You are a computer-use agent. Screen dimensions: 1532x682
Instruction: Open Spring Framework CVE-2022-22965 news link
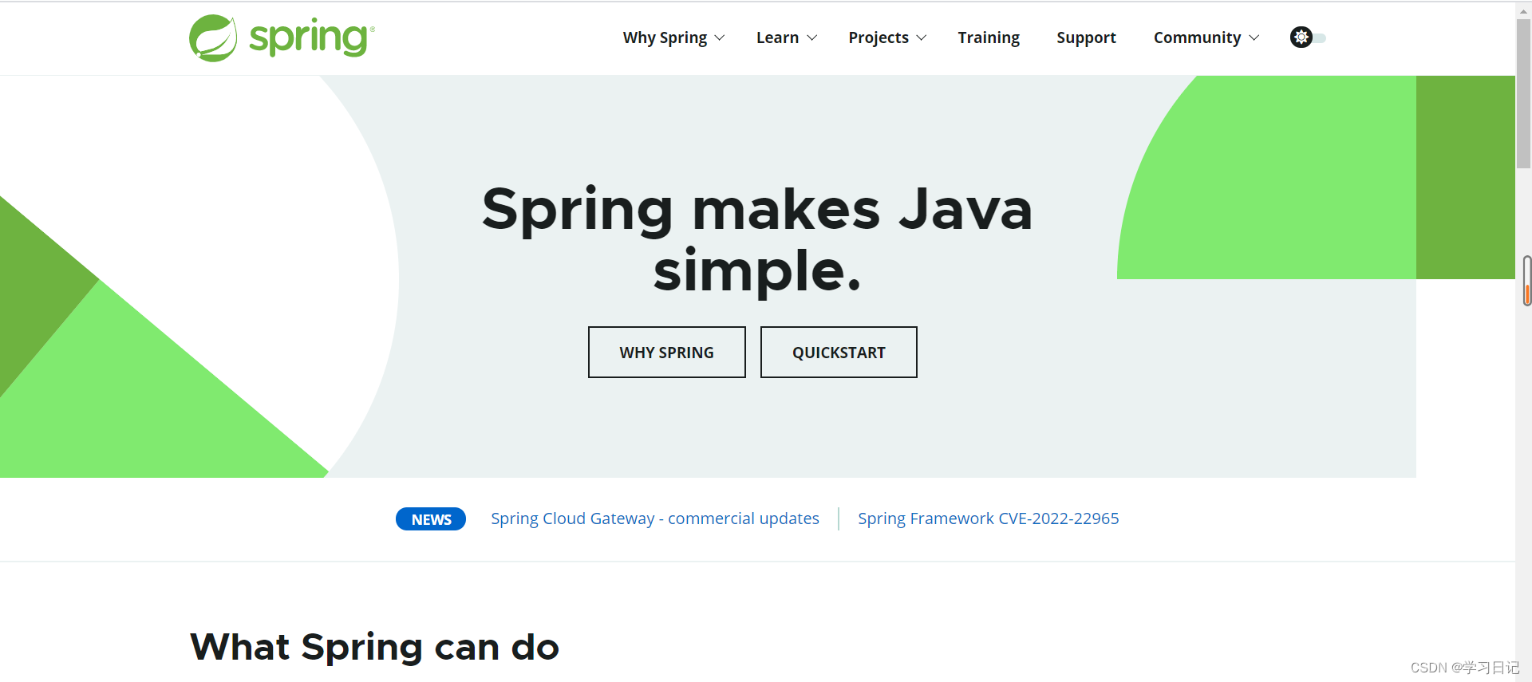click(988, 518)
